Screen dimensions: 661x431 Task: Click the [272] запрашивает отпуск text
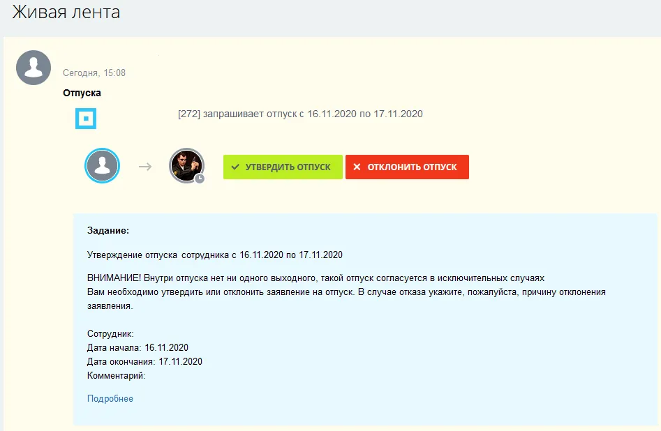pos(300,114)
